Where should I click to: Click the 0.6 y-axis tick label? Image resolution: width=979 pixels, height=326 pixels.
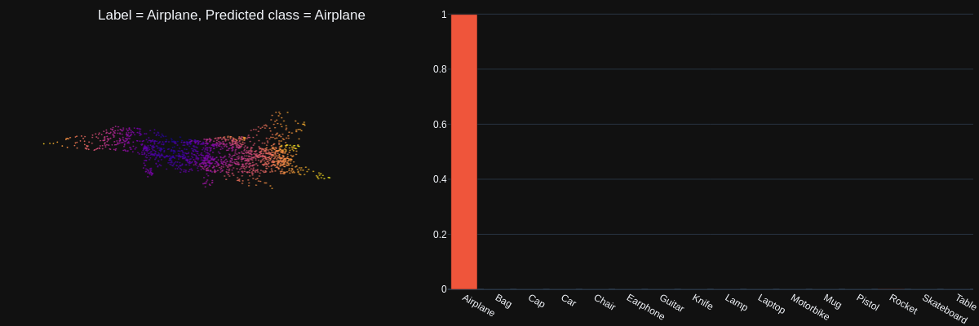(x=440, y=124)
